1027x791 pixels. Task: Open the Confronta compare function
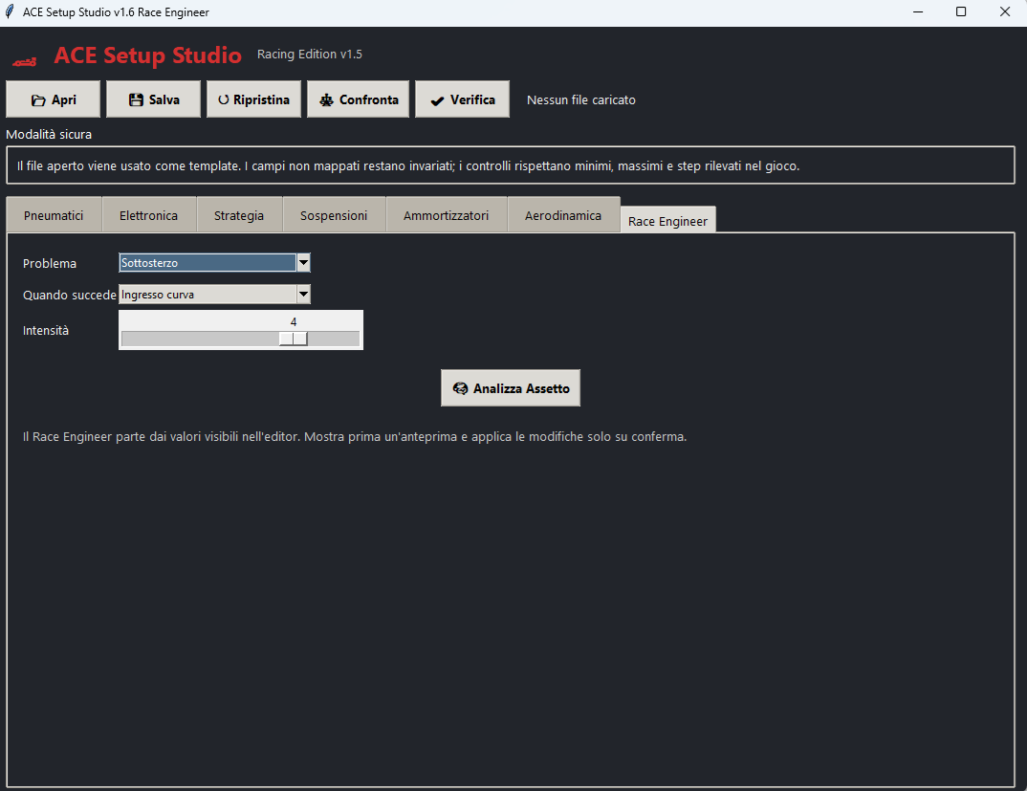point(359,99)
